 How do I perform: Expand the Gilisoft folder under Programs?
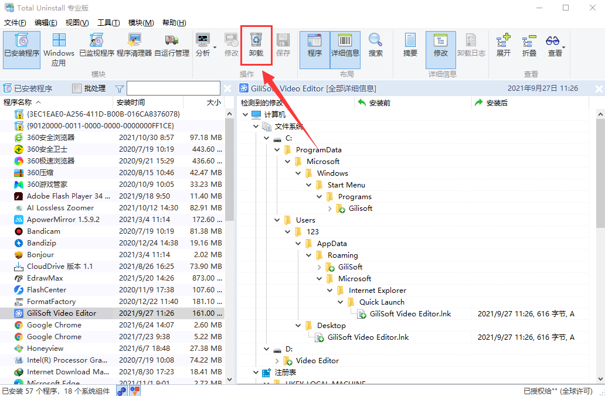pos(330,209)
